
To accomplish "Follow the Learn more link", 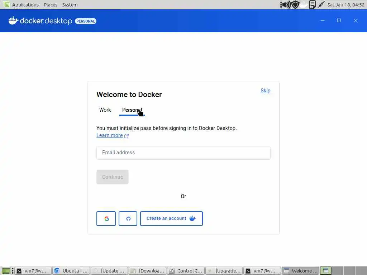I will pyautogui.click(x=110, y=135).
